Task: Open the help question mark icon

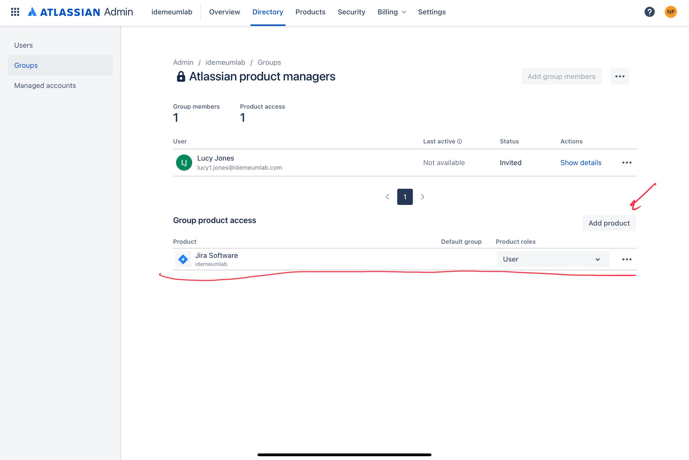Action: [x=649, y=12]
